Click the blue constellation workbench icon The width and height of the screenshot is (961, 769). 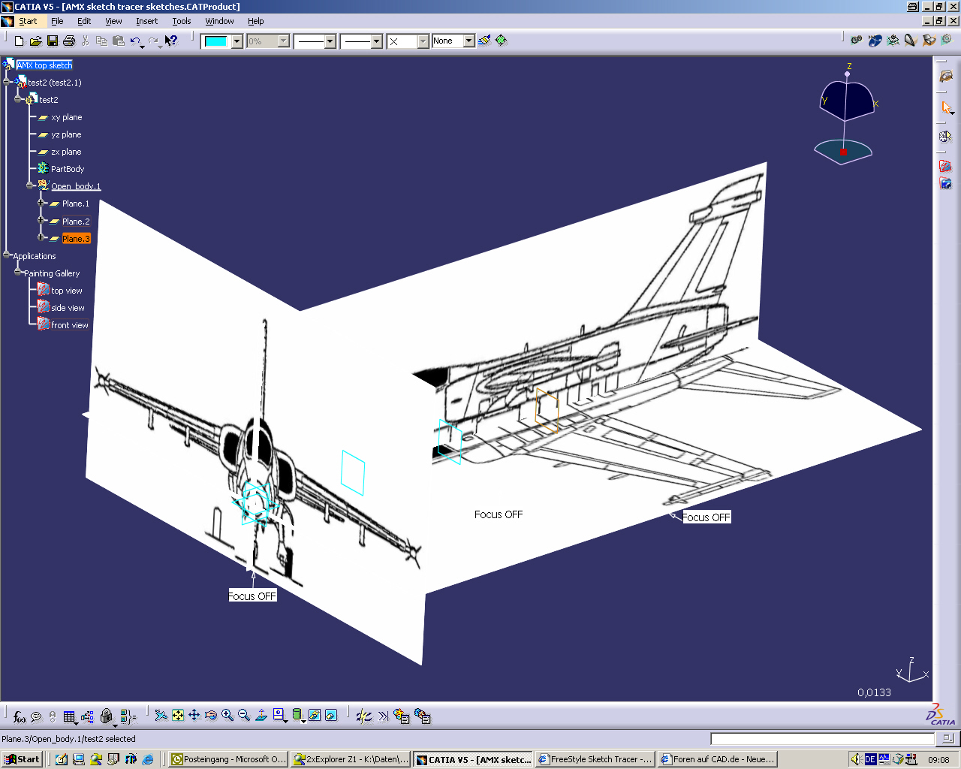[x=875, y=40]
